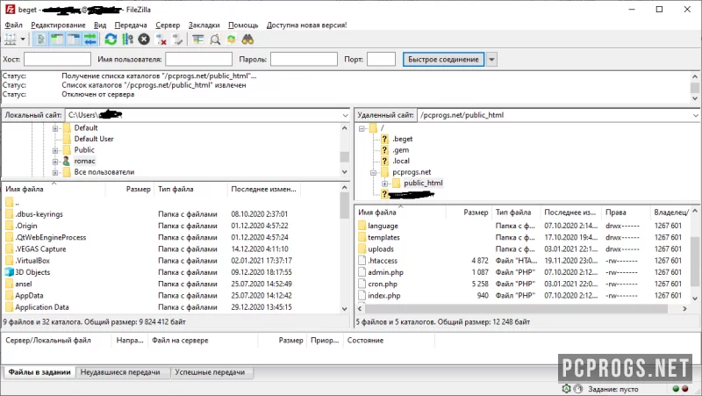The width and height of the screenshot is (702, 396).
Task: Open the Site Manager icon
Action: 11,40
